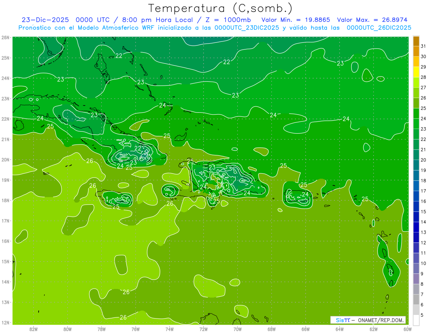This screenshot has height=334, width=433.
Task: Click the "SisTT - ONAMET/REP.DOM." credit label
Action: pos(368,320)
